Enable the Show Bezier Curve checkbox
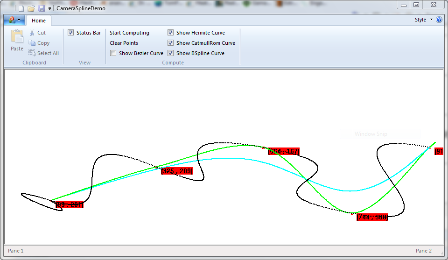 [x=113, y=53]
